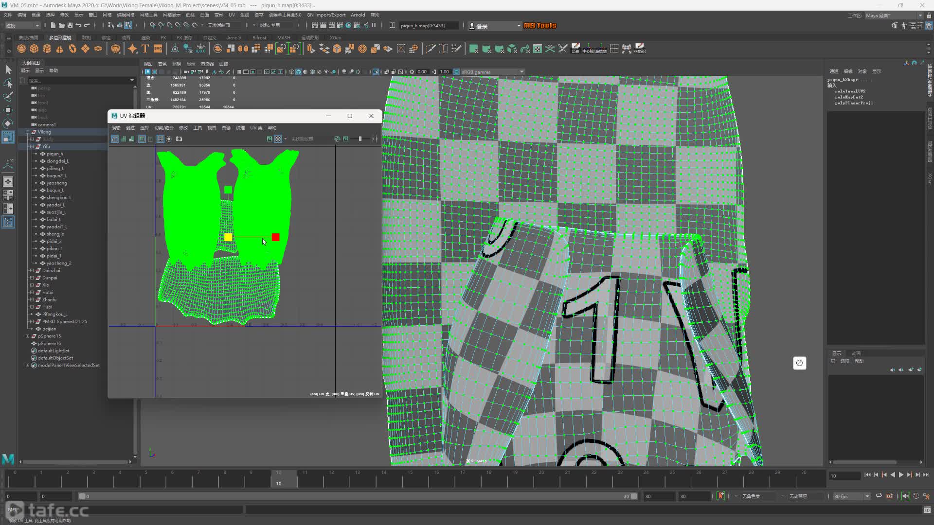Click the SVG import shelf icon
The width and height of the screenshot is (934, 525).
point(158,49)
